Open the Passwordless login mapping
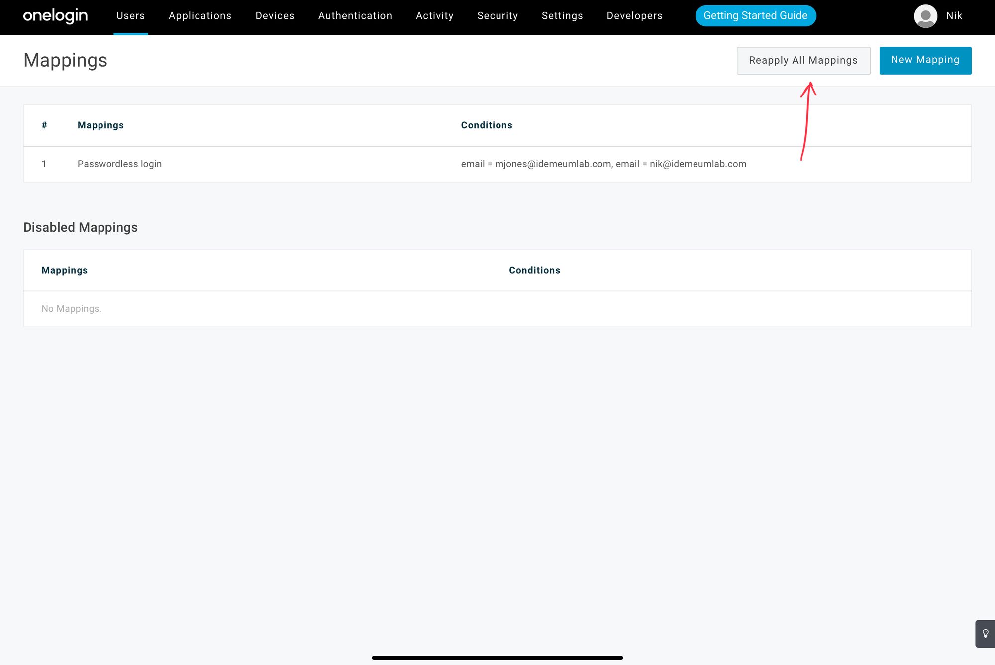This screenshot has height=665, width=995. (x=119, y=164)
